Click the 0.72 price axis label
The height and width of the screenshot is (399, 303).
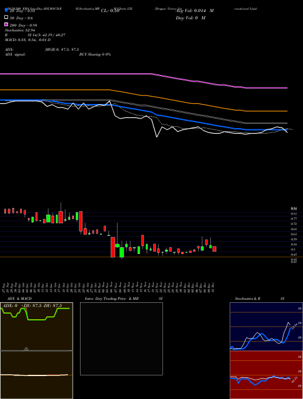294,224
